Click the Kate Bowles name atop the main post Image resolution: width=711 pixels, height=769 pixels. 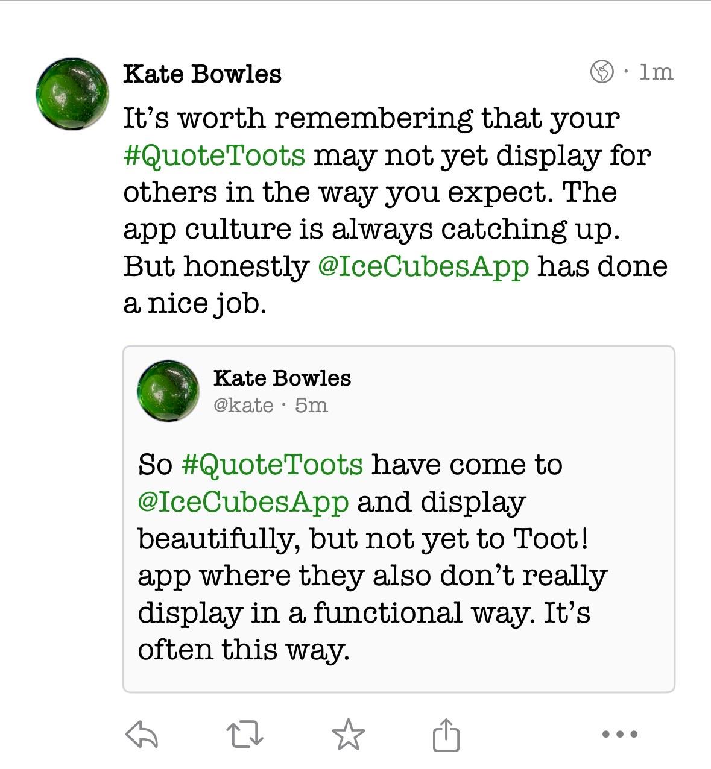click(202, 74)
